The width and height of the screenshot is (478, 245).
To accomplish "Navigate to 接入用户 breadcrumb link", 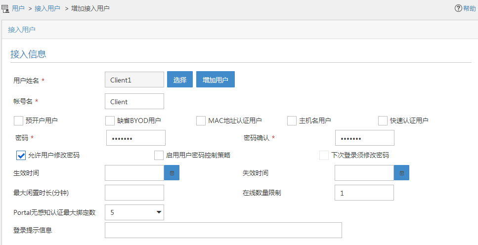I will [47, 8].
